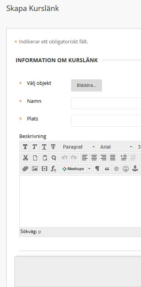The image size is (141, 287).
Task: Cut selected text with scissors icon
Action: pyautogui.click(x=25, y=158)
